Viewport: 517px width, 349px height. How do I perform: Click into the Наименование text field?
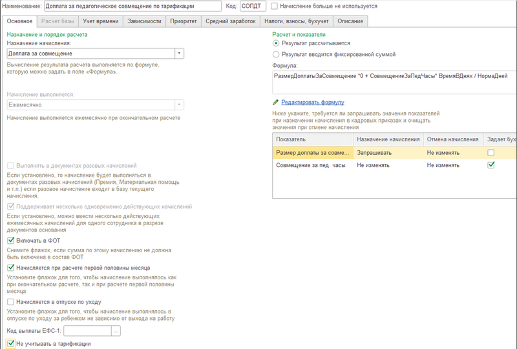pyautogui.click(x=131, y=6)
